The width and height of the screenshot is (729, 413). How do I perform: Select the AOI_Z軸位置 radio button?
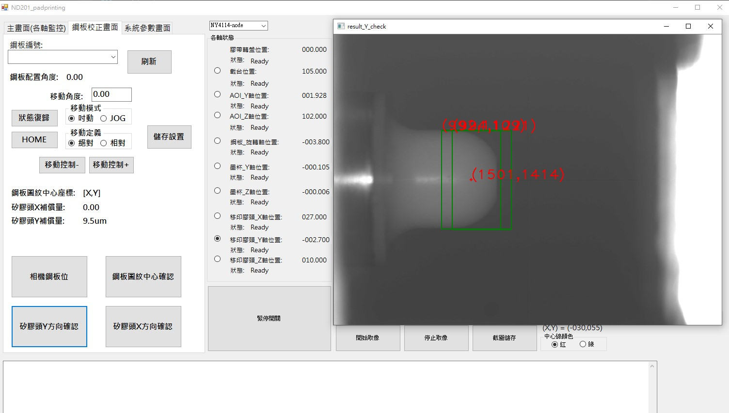(x=218, y=115)
